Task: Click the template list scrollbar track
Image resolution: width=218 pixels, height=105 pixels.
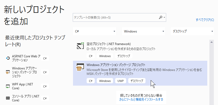Action: click(211, 75)
